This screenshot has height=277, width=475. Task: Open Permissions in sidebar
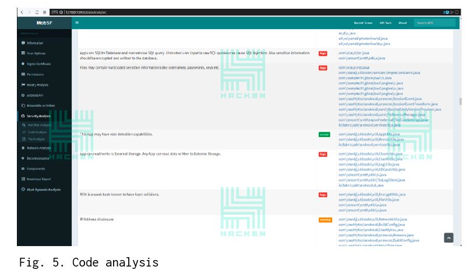[x=35, y=74]
